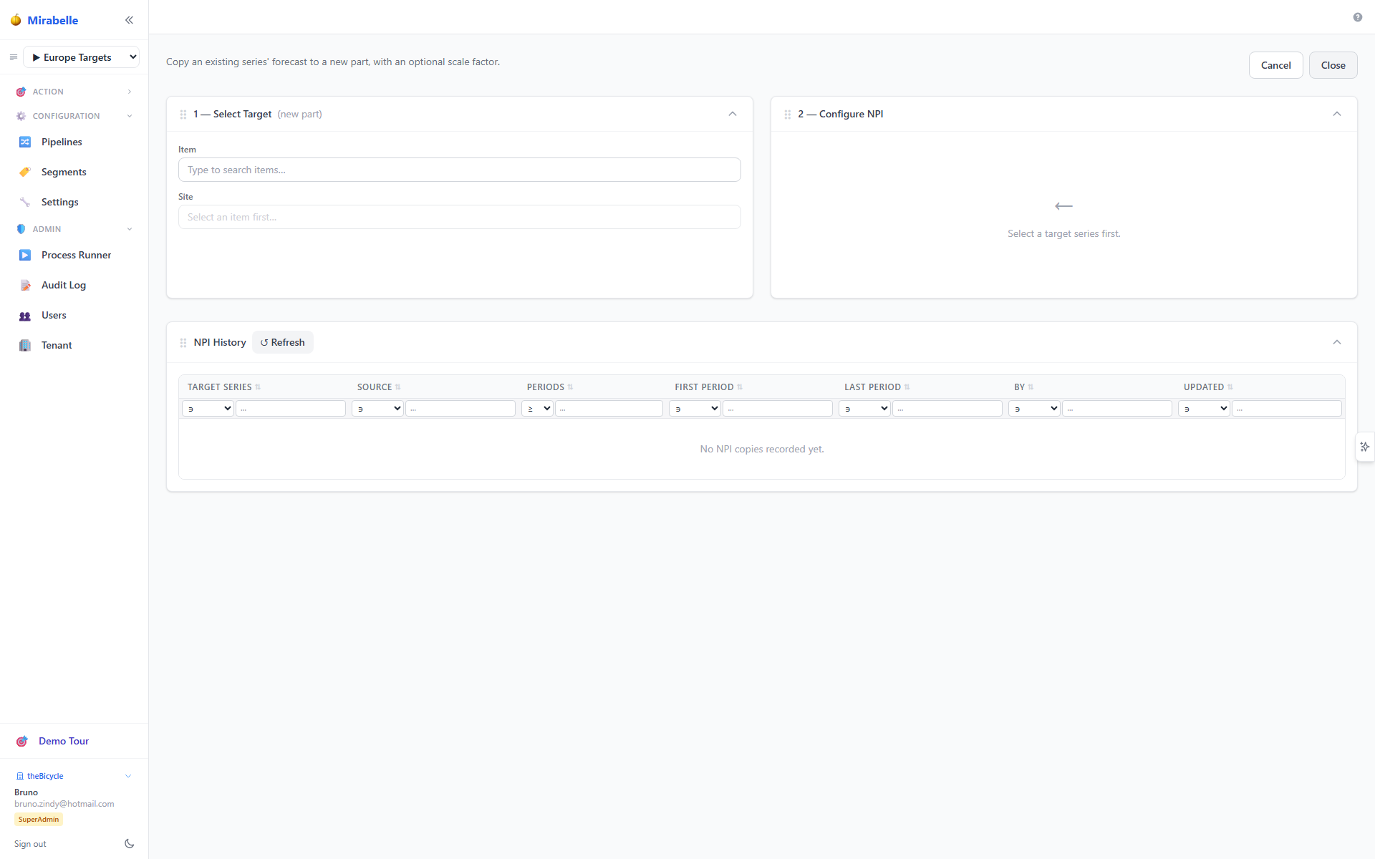Open Tenant page
The image size is (1375, 859).
(57, 345)
